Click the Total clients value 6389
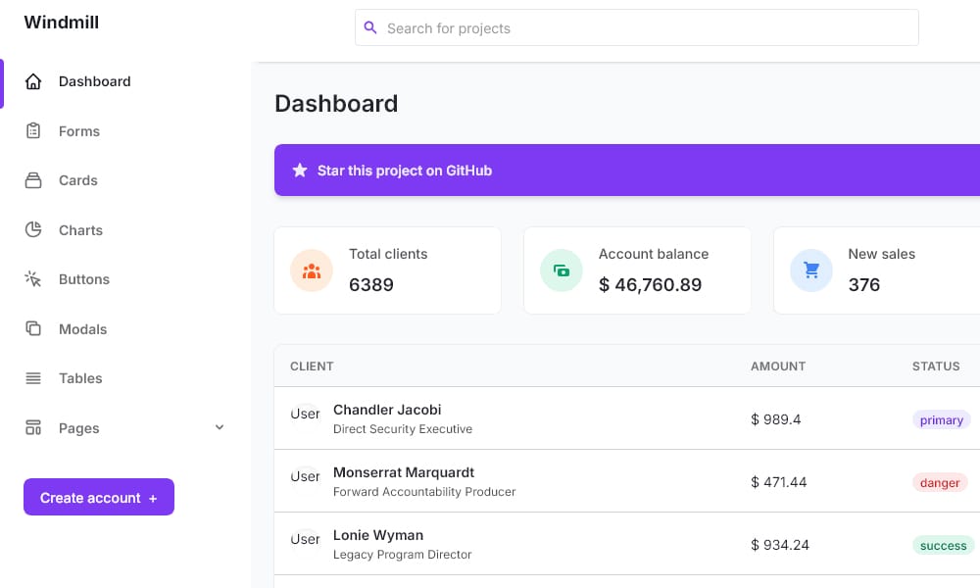The height and width of the screenshot is (588, 980). click(371, 285)
